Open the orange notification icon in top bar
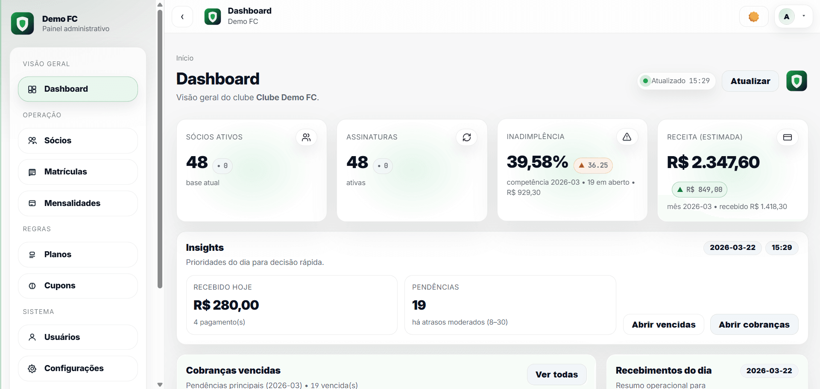Screen dimensions: 820x389 753,16
